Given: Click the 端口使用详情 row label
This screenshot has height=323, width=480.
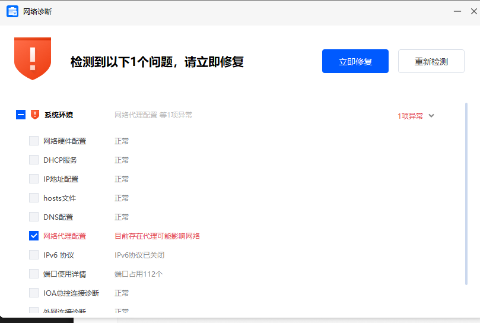Looking at the screenshot, I should point(65,274).
